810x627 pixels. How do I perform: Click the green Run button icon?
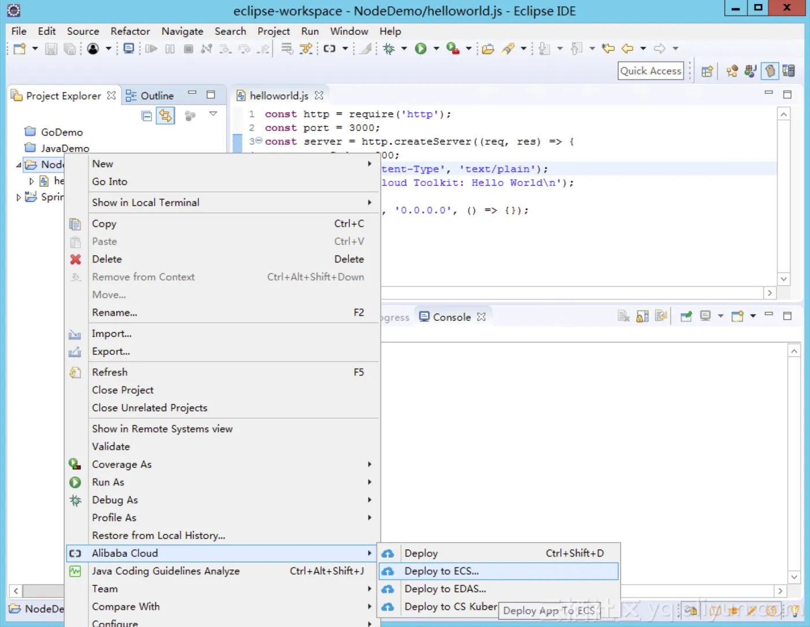coord(421,49)
